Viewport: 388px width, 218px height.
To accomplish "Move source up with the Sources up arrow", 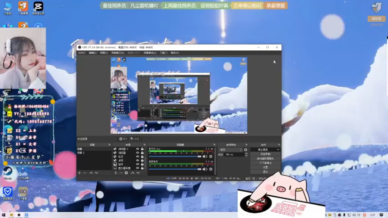I will [132, 173].
